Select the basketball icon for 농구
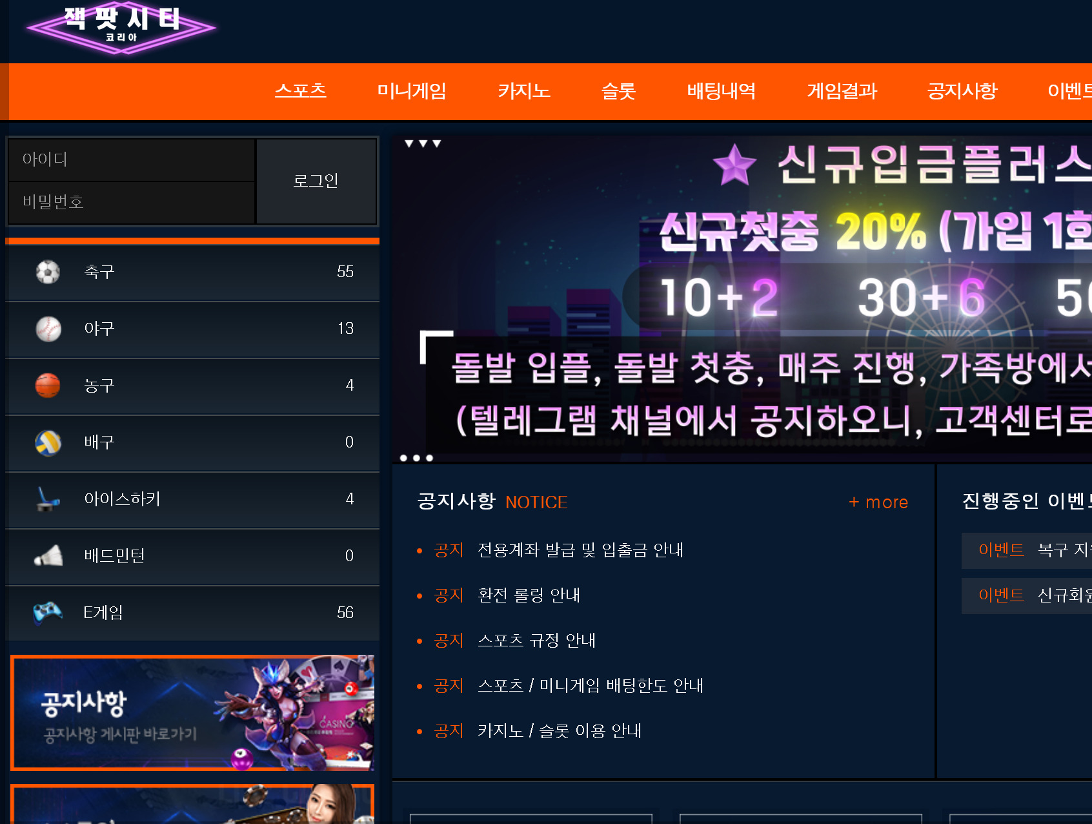The width and height of the screenshot is (1092, 824). [48, 385]
